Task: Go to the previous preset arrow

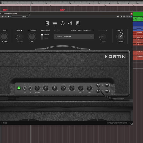Action: click(55, 30)
